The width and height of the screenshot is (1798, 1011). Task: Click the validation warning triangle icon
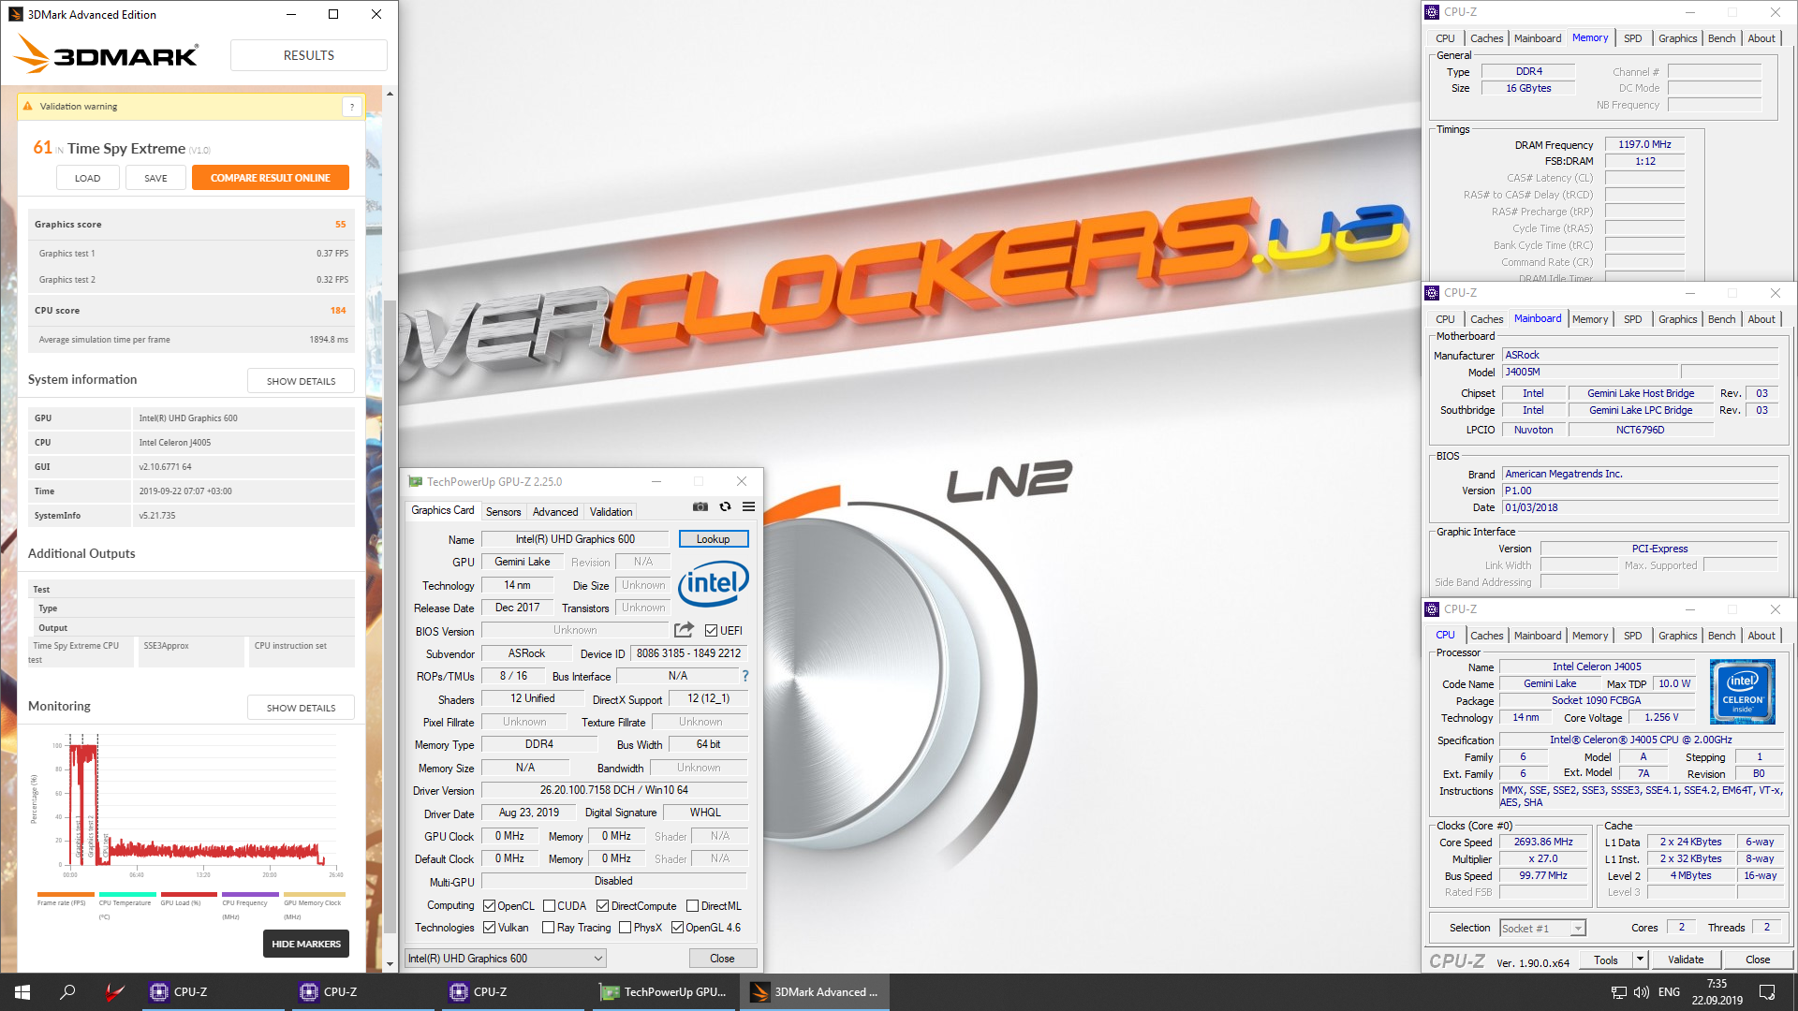pos(27,106)
